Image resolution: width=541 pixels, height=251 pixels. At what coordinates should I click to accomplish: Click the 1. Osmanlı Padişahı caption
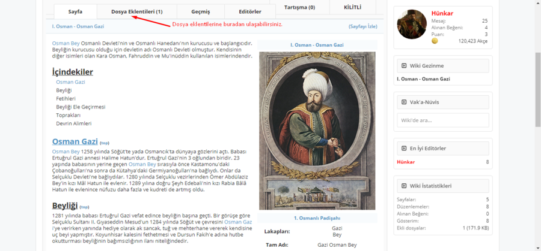317,218
